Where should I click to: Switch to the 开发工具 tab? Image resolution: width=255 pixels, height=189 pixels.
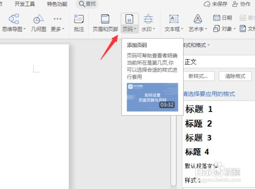(24, 4)
